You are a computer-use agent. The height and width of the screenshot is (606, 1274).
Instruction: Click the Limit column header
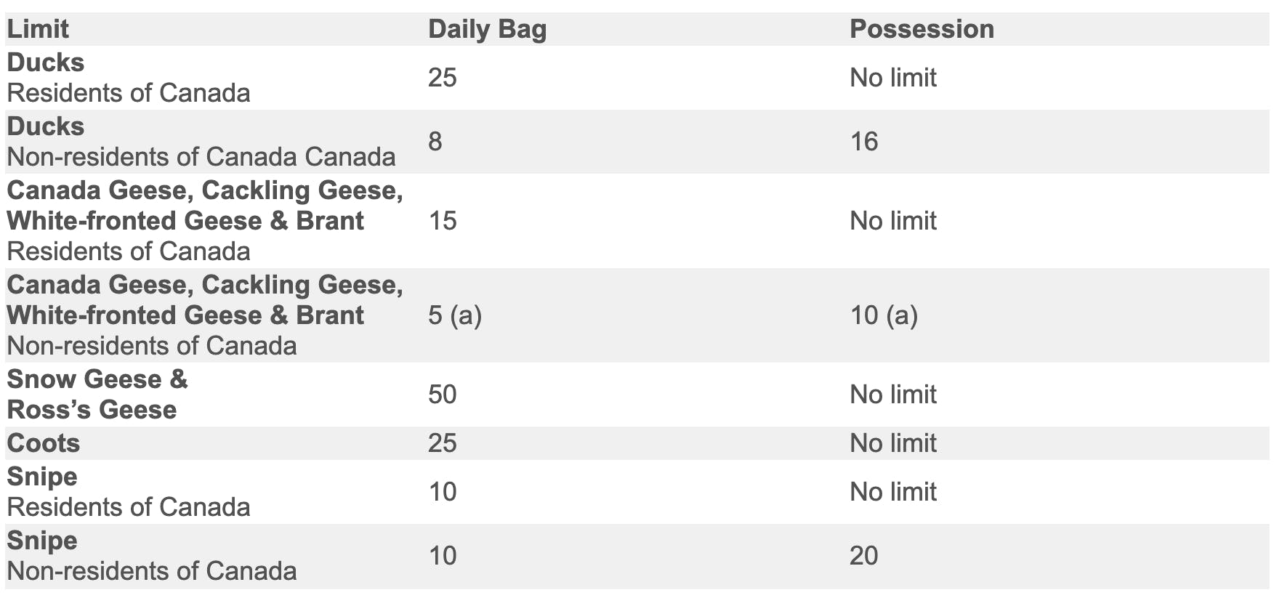pyautogui.click(x=38, y=29)
